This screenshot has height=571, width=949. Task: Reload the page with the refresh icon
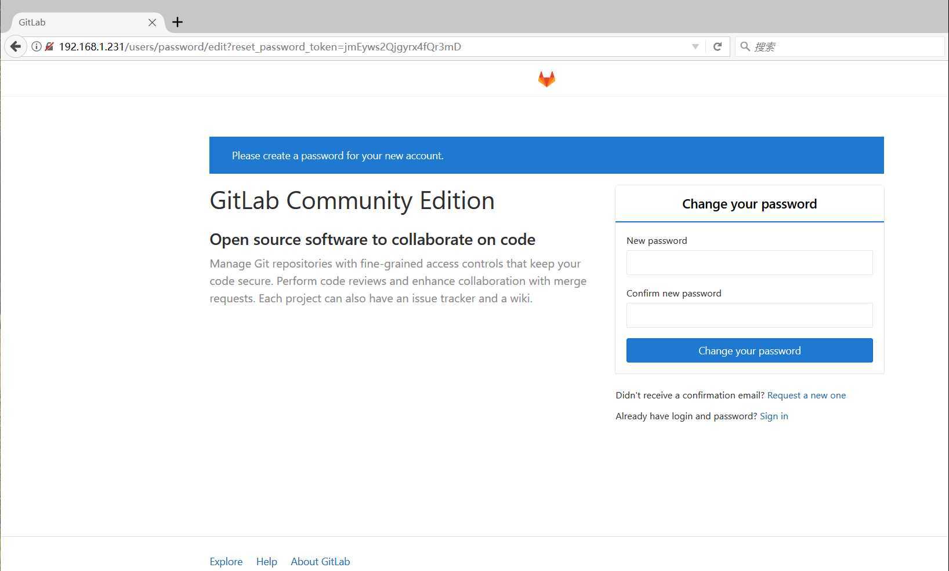point(718,46)
